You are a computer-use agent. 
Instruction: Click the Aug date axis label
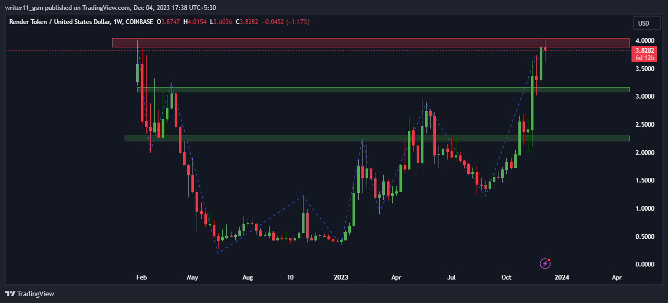coord(248,277)
